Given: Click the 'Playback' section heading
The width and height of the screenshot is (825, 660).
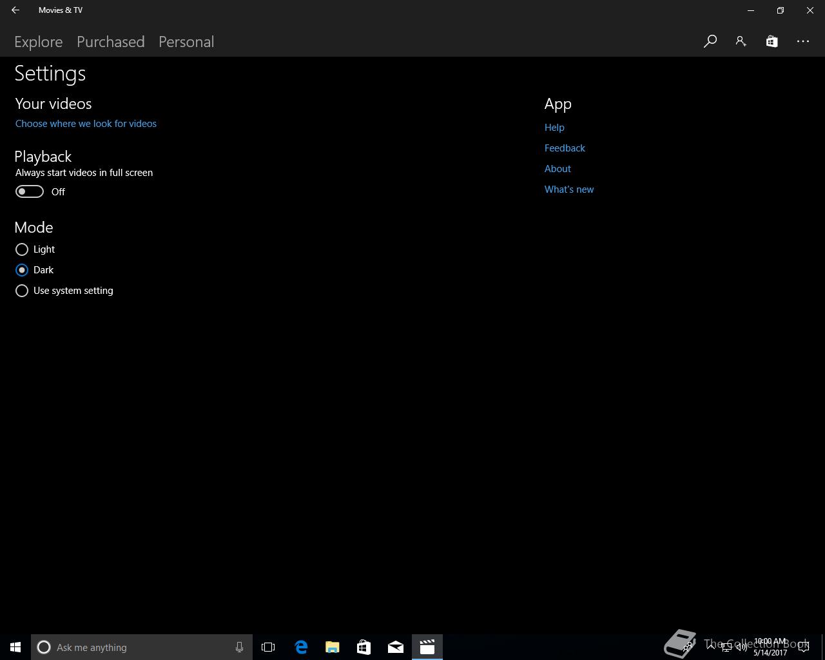Looking at the screenshot, I should coord(43,157).
